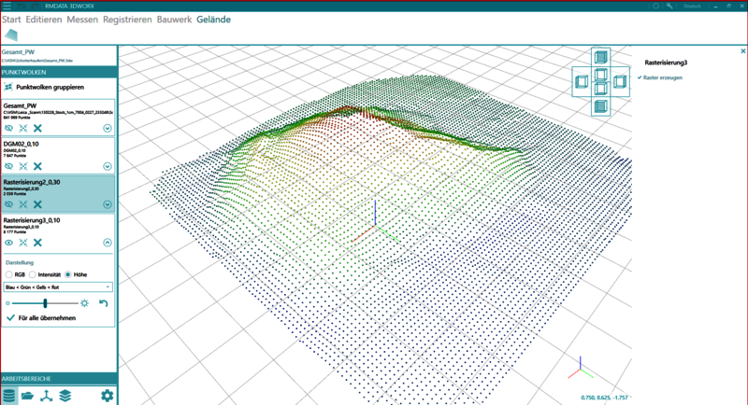The width and height of the screenshot is (748, 405).
Task: Delete the DGM02_0,10 point cloud
Action: click(37, 166)
